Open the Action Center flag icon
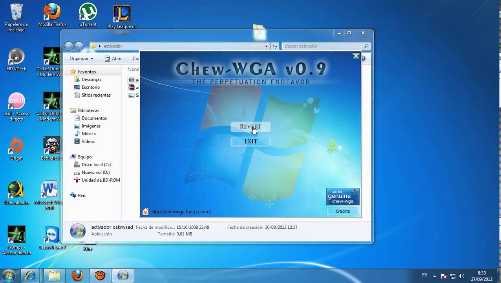The height and width of the screenshot is (283, 501). point(444,276)
